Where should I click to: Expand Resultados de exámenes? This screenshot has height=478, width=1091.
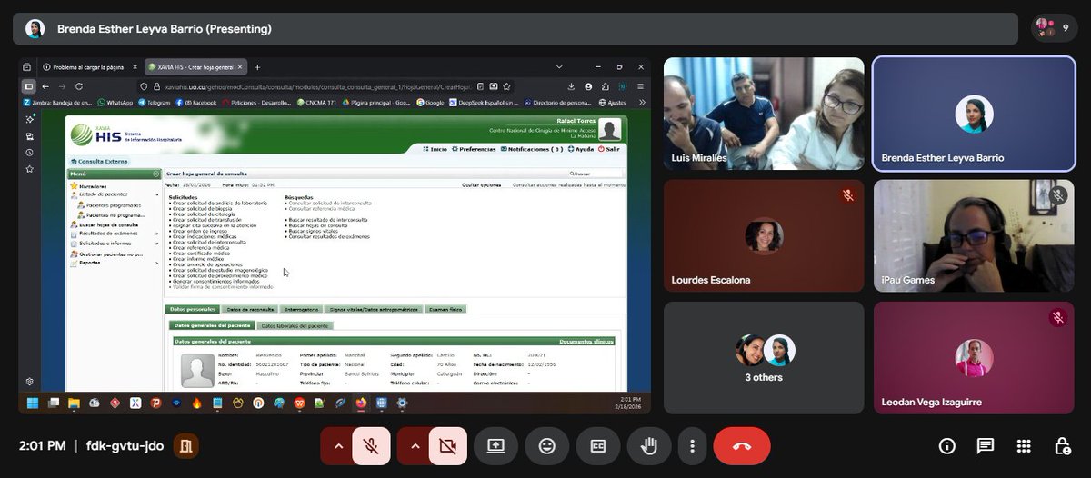click(x=103, y=234)
